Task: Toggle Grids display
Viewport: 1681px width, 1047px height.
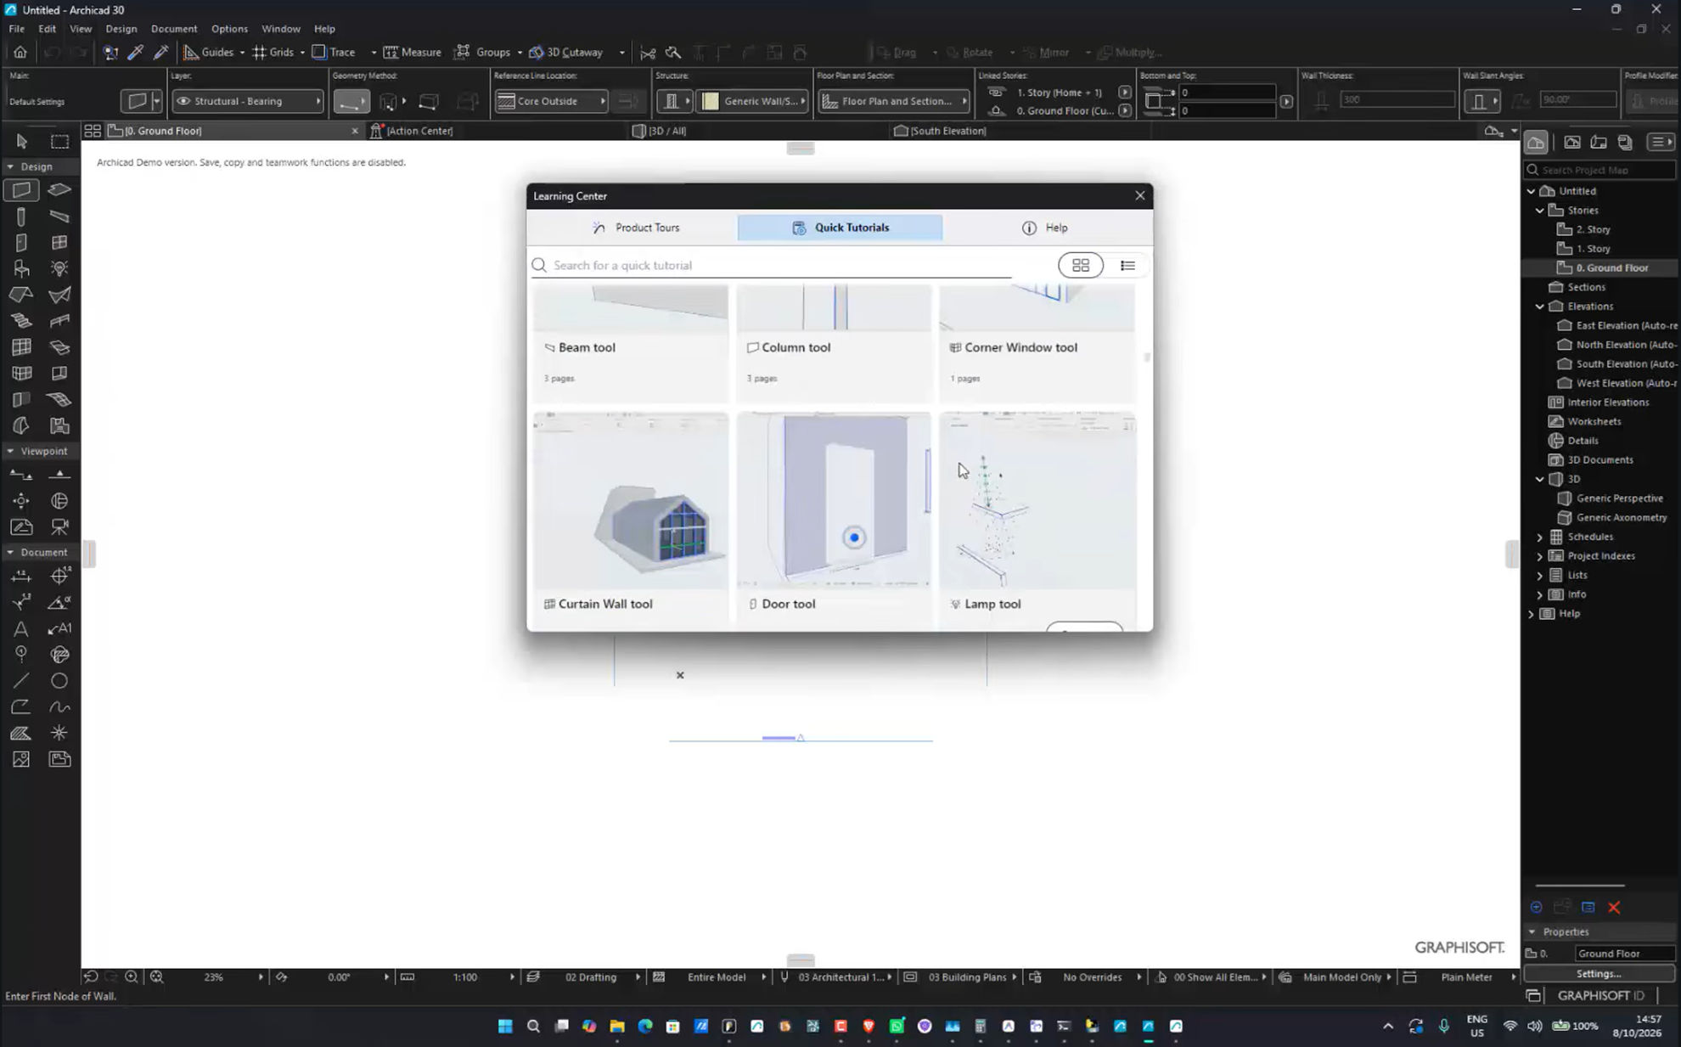Action: [x=273, y=52]
